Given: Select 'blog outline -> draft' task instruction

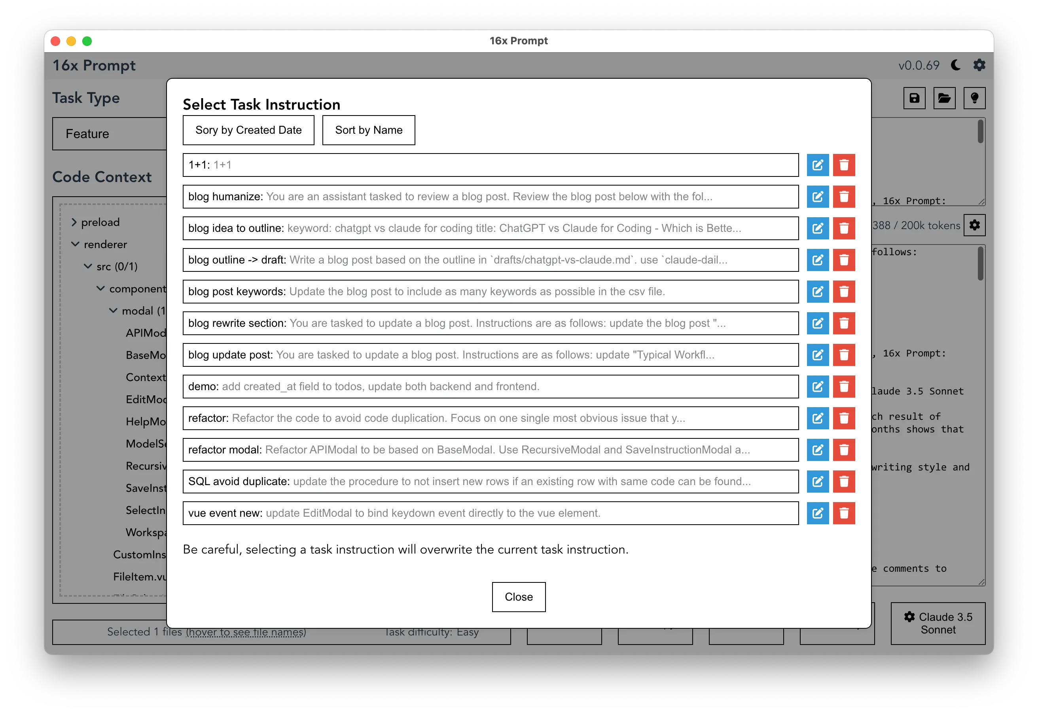Looking at the screenshot, I should point(489,260).
